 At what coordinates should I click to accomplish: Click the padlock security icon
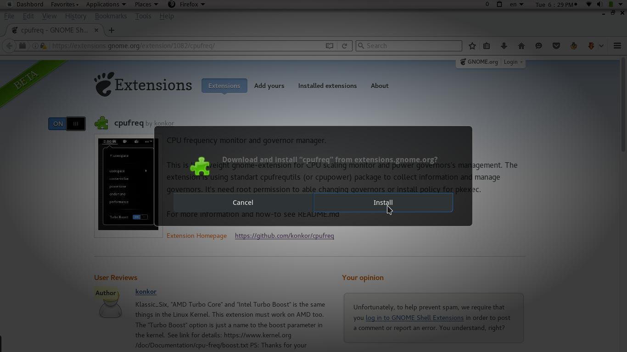point(43,46)
